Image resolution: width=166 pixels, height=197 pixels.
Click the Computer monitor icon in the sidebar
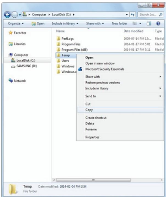pyautogui.click(x=11, y=55)
